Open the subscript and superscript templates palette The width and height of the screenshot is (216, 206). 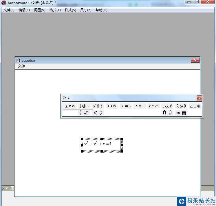click(x=98, y=113)
